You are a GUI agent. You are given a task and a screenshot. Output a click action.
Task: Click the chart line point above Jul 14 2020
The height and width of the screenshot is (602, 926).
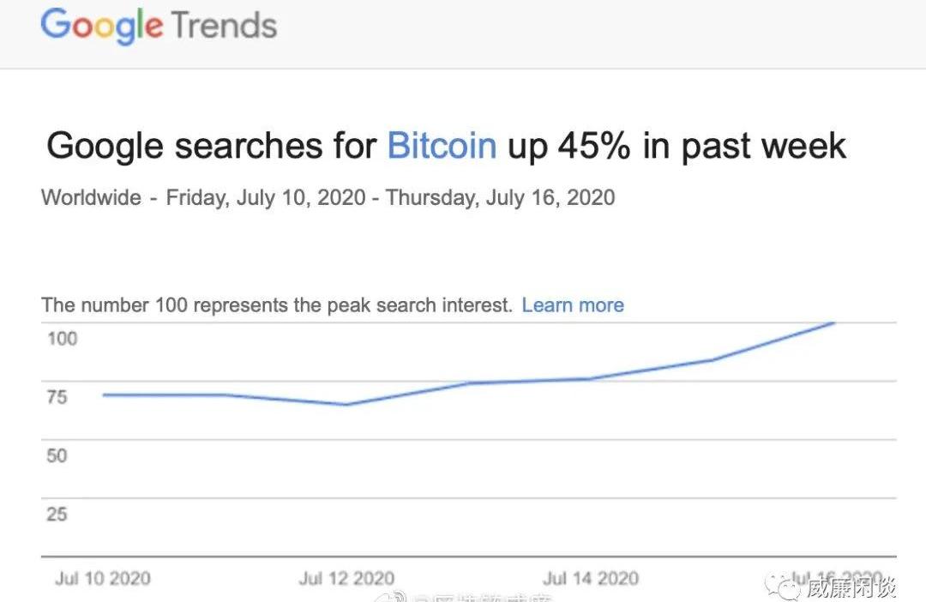[x=590, y=379]
